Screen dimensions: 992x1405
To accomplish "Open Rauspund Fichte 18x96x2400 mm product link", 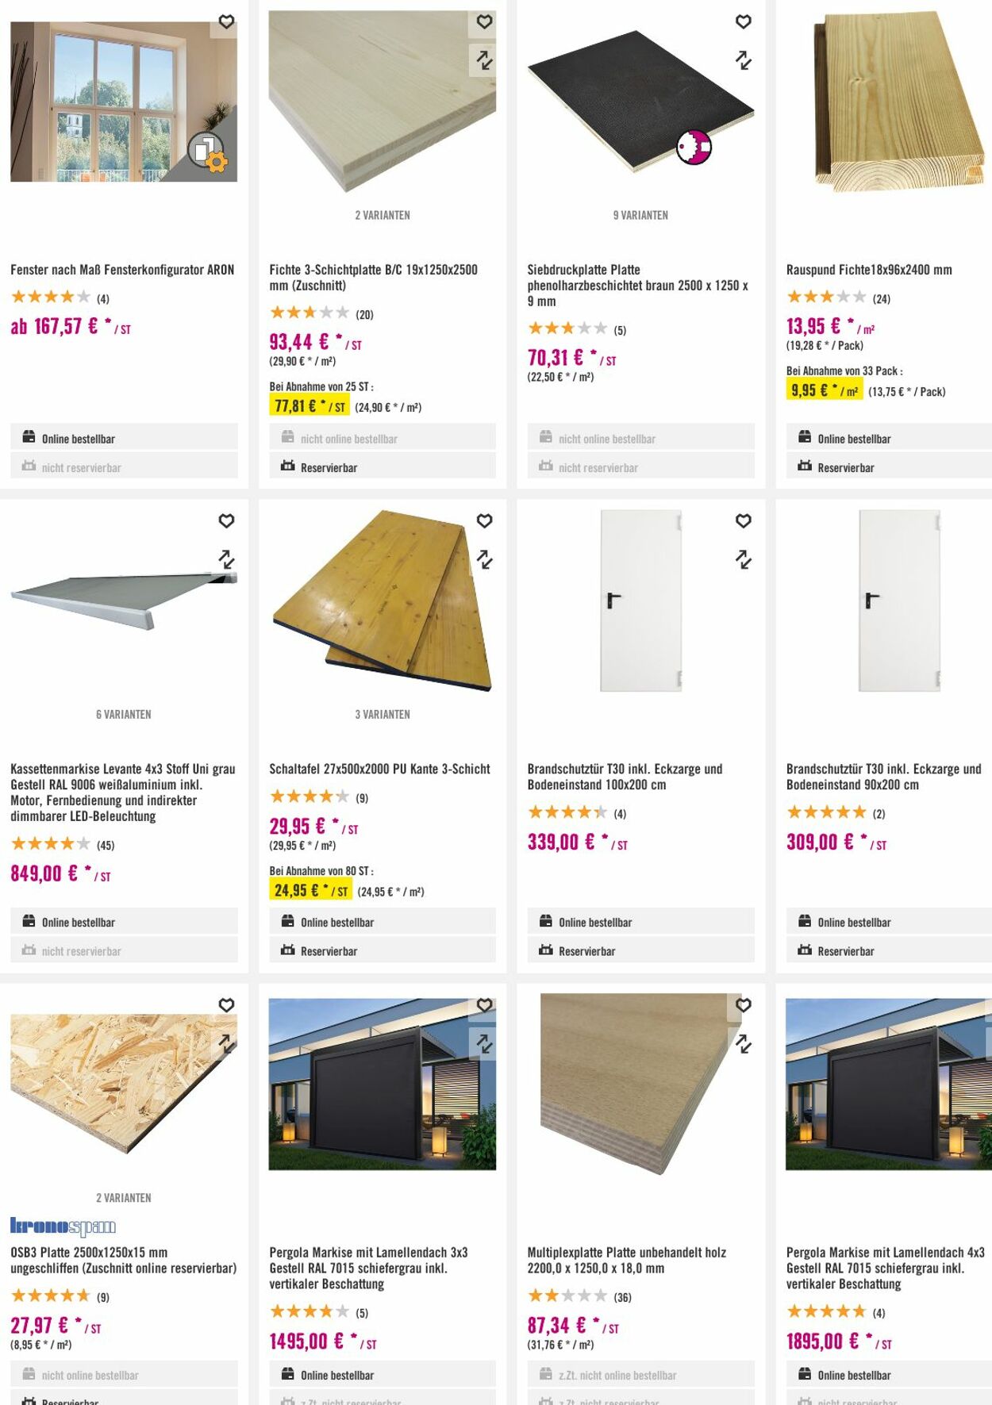I will click(x=869, y=270).
